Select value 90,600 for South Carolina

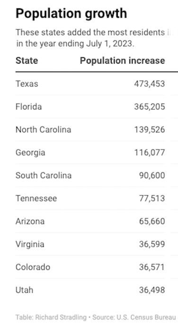click(152, 175)
